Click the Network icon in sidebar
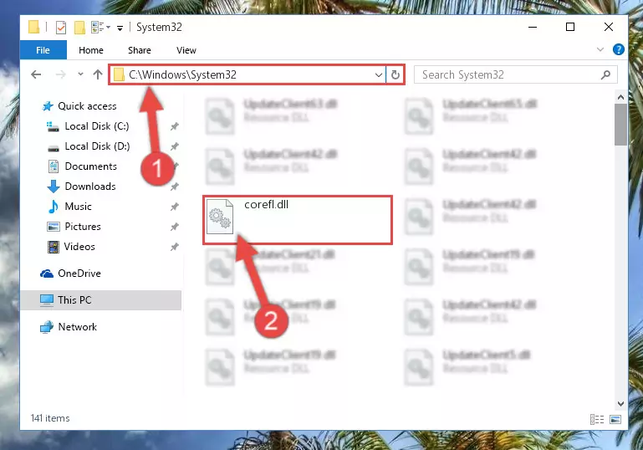The height and width of the screenshot is (450, 643). 47,327
